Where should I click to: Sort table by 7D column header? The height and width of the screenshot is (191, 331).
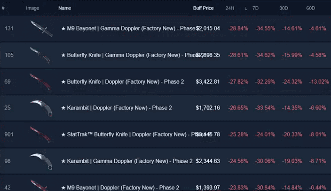click(255, 8)
